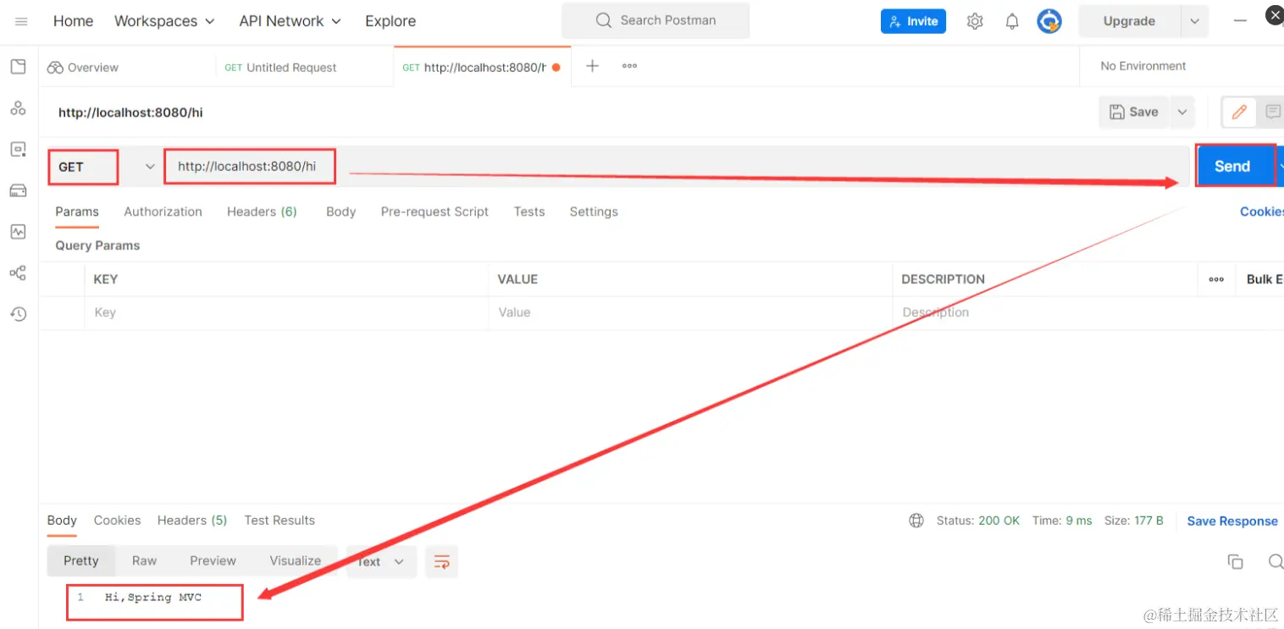Viewport: 1284px width, 629px height.
Task: Click the Save button
Action: [1134, 112]
